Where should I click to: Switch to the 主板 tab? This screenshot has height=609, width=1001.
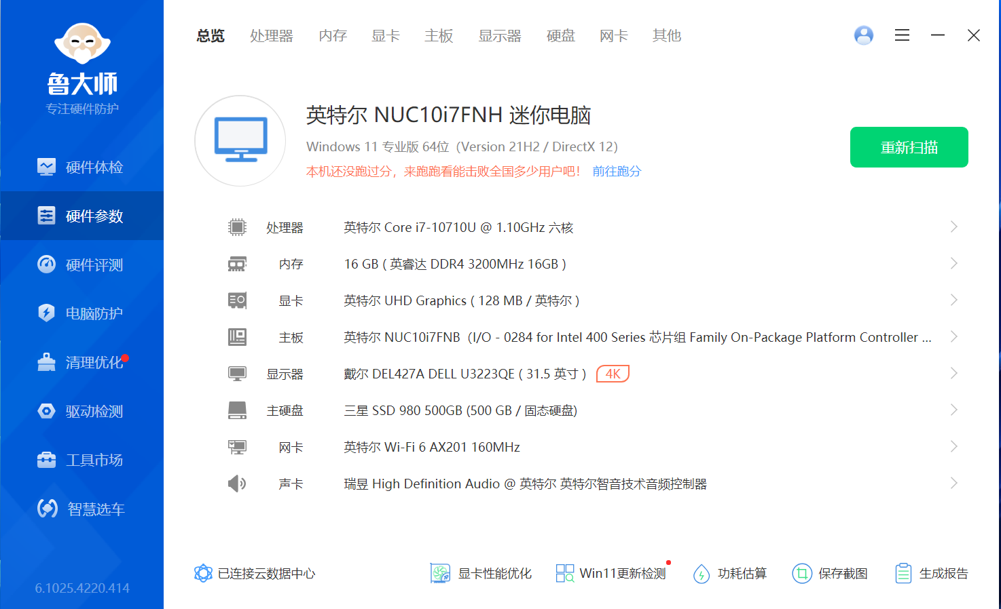(x=439, y=36)
